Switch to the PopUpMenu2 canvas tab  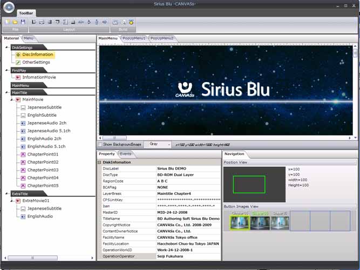pyautogui.click(x=162, y=38)
